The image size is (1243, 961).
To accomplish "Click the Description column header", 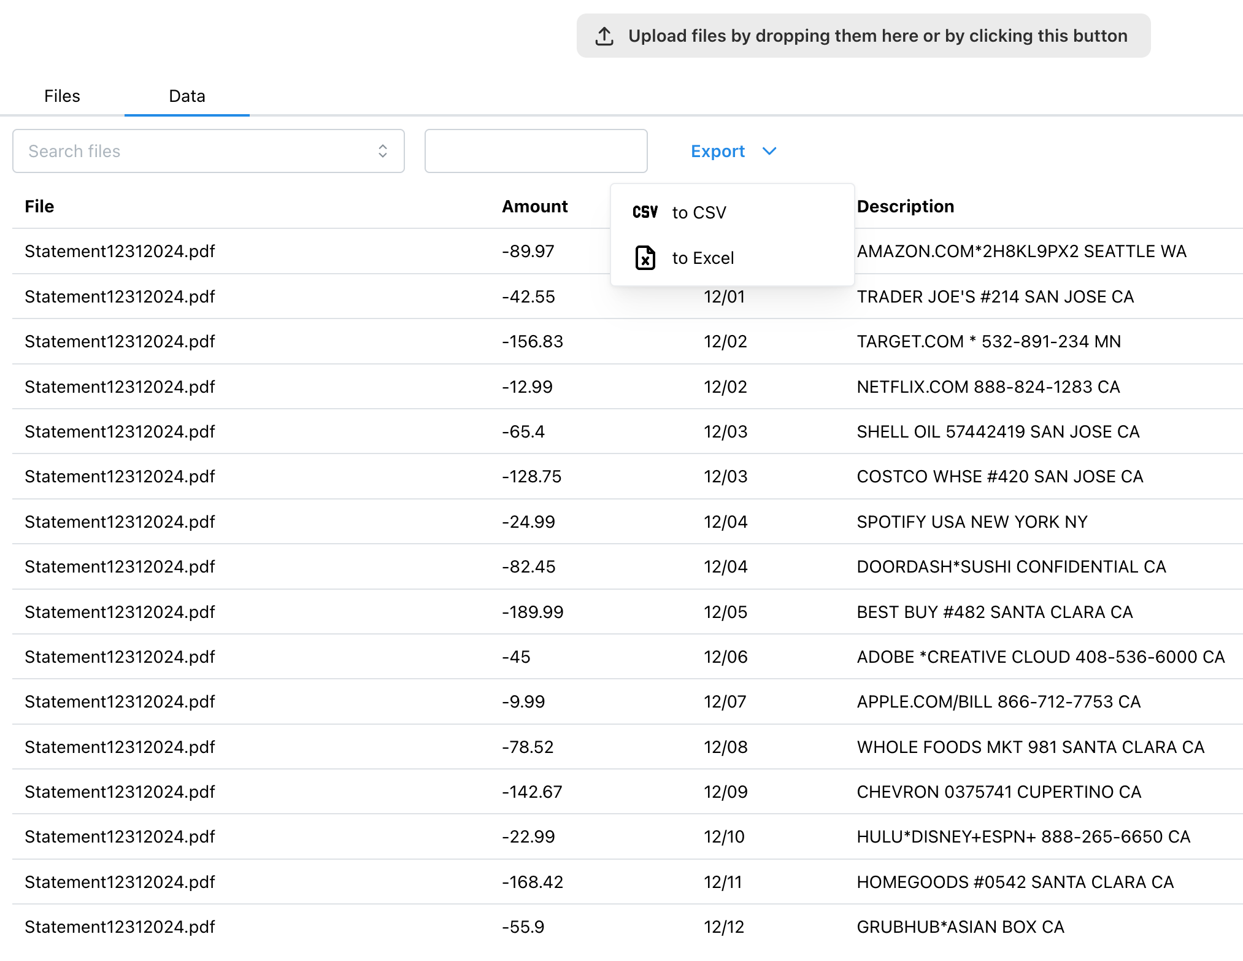I will [x=905, y=206].
